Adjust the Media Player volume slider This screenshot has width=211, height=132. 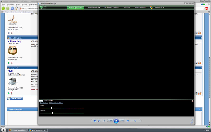(x=135, y=121)
